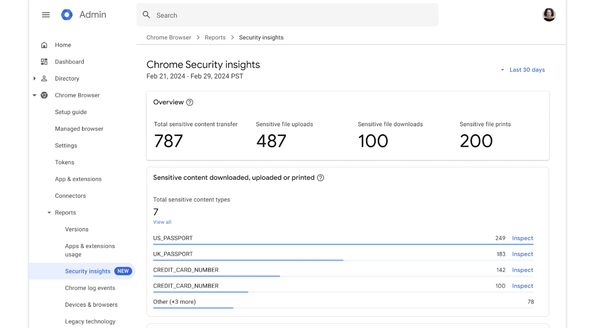Click the search magnifier icon
Image resolution: width=600 pixels, height=328 pixels.
click(146, 15)
